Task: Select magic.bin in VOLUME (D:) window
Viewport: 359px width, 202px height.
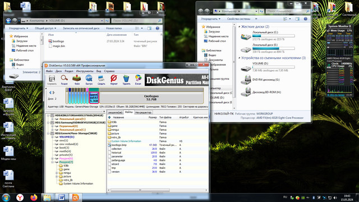Action: coord(59,46)
